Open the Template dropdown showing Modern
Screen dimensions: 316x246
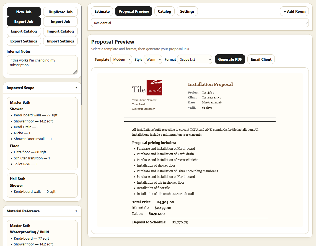click(x=121, y=59)
